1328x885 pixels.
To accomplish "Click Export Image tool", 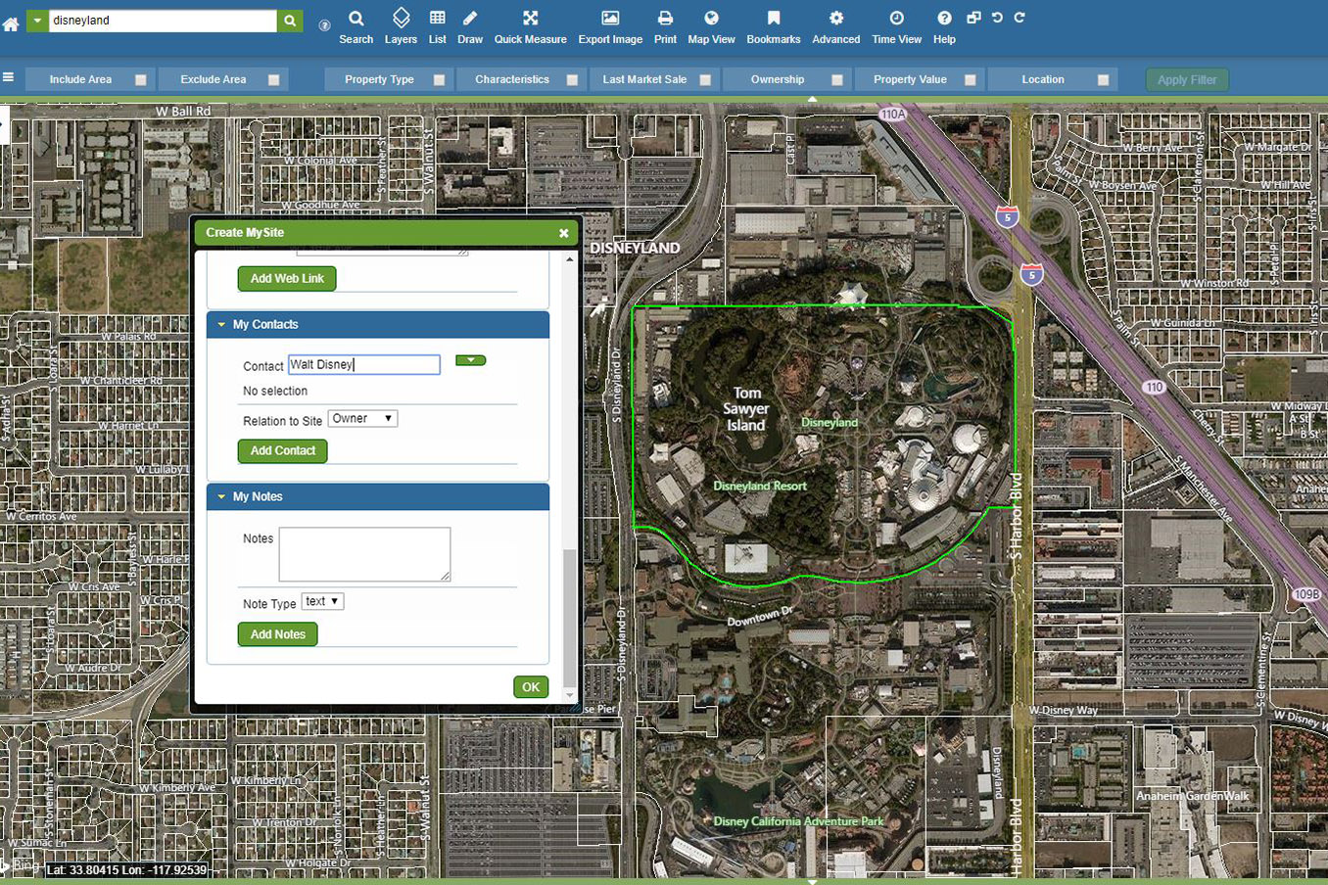I will [x=610, y=26].
